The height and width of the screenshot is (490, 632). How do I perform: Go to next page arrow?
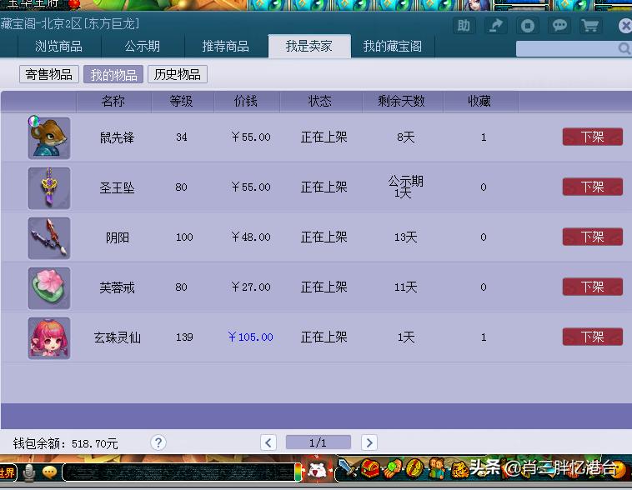pos(369,442)
